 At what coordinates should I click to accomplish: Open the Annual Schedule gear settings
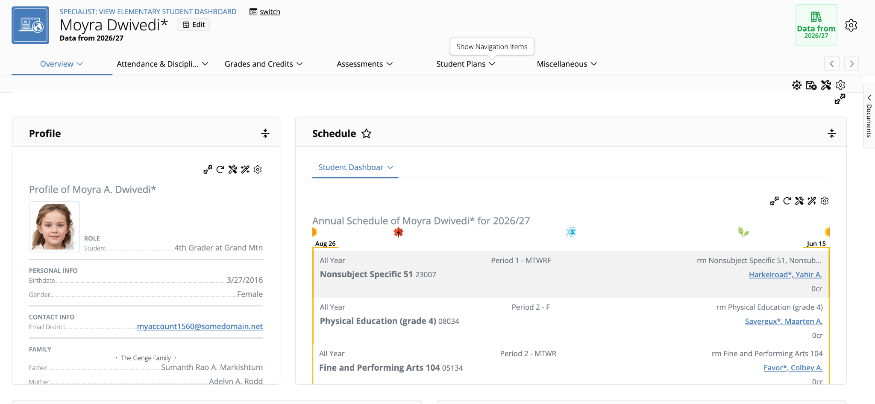[825, 201]
